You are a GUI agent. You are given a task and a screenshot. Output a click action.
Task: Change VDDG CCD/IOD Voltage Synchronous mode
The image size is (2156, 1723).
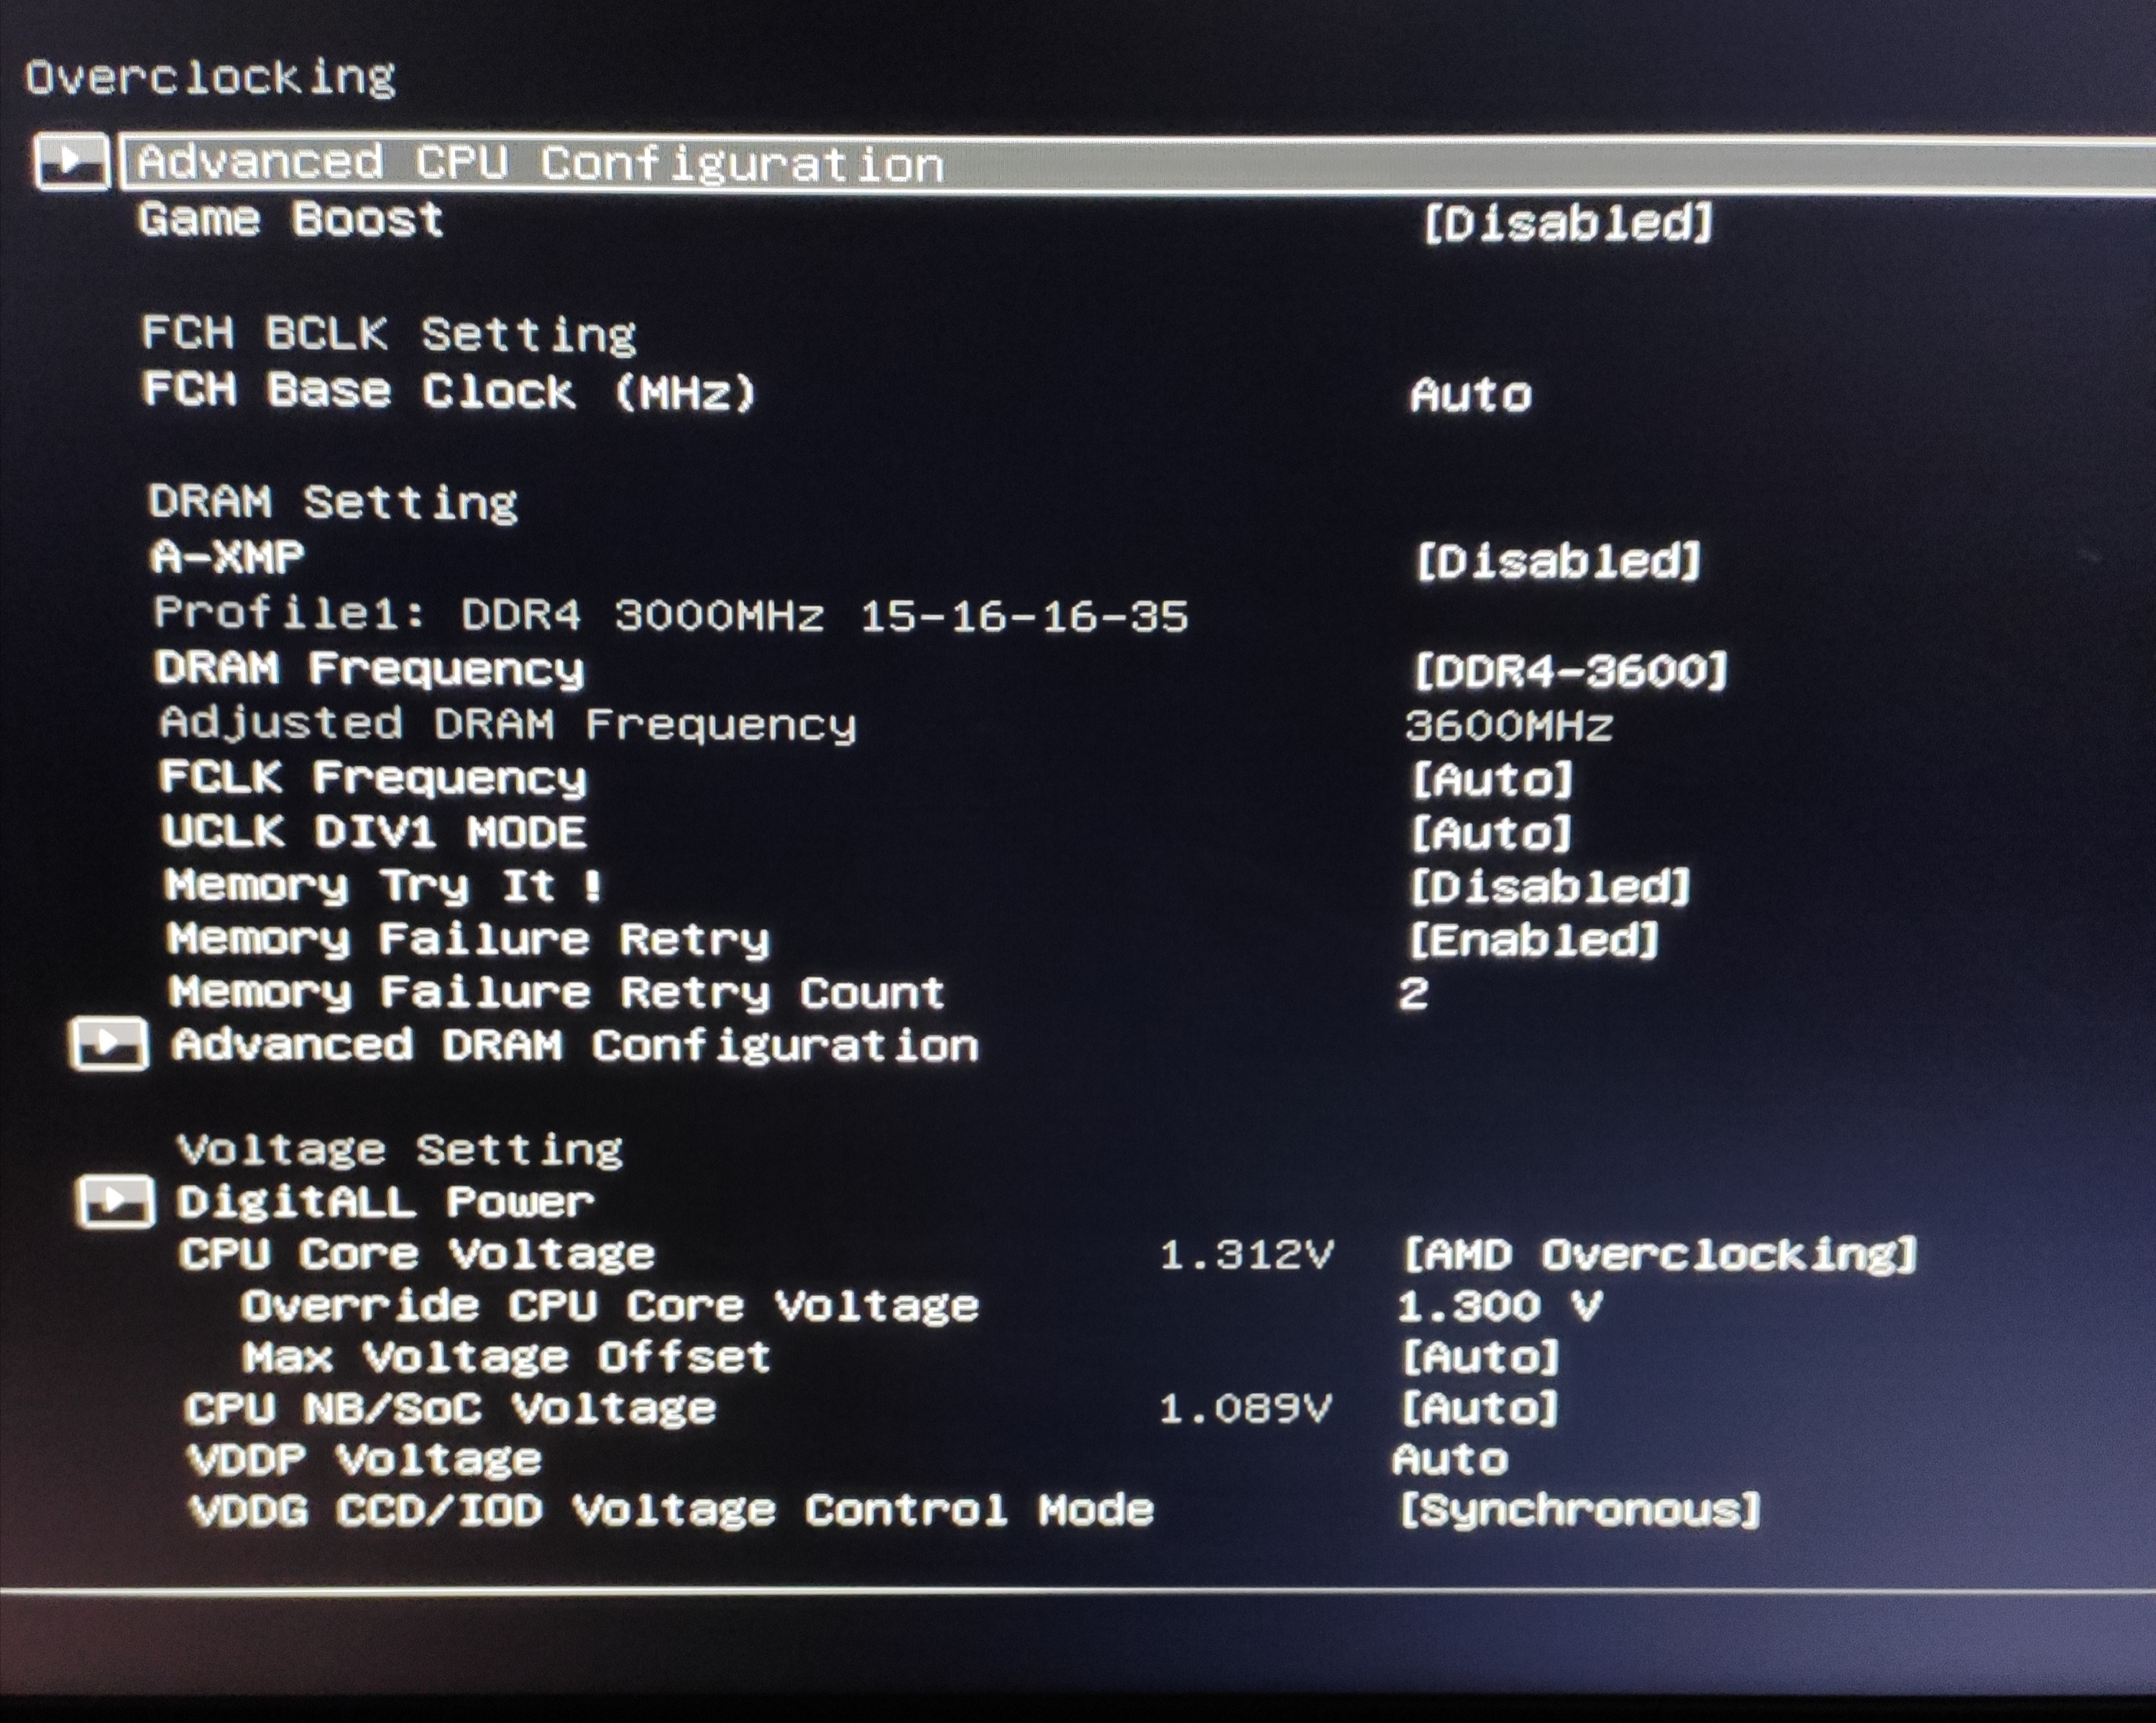coord(1579,1510)
